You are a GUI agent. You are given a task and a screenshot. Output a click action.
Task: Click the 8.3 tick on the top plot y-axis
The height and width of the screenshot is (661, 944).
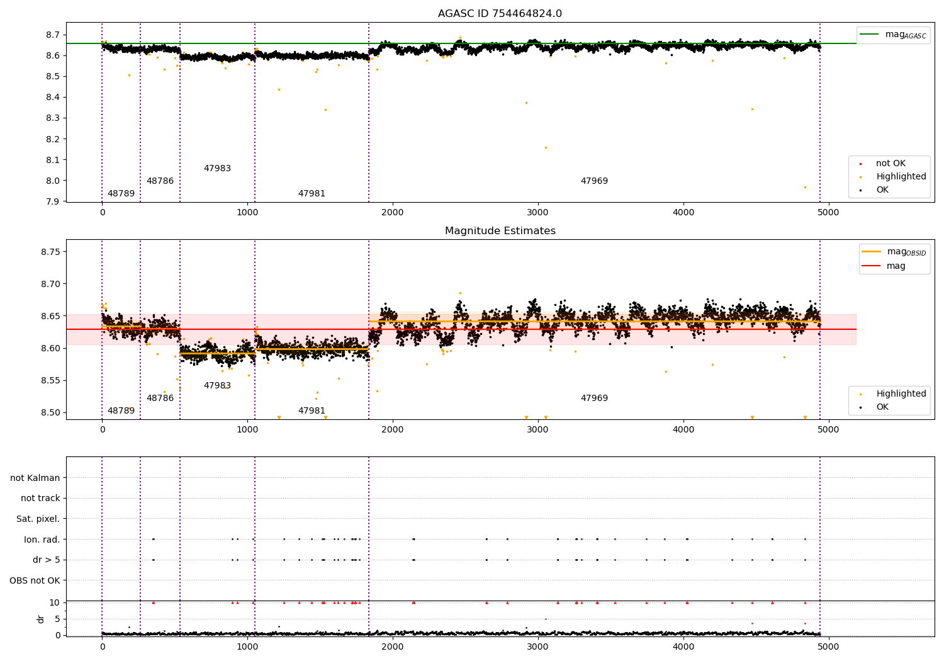pos(53,118)
